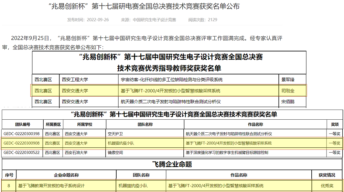Click the 西安石油大学 school cell
344x192 pixels.
click(76, 152)
